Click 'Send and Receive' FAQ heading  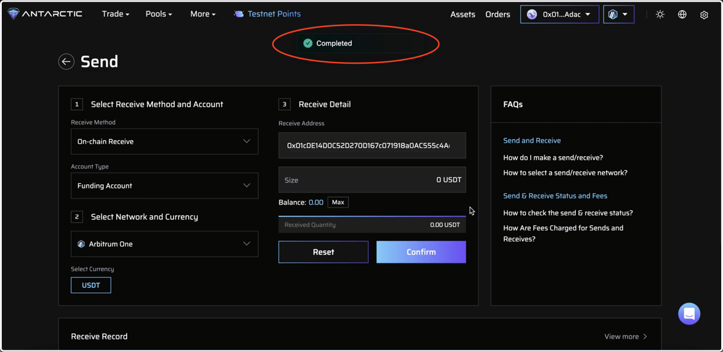532,141
